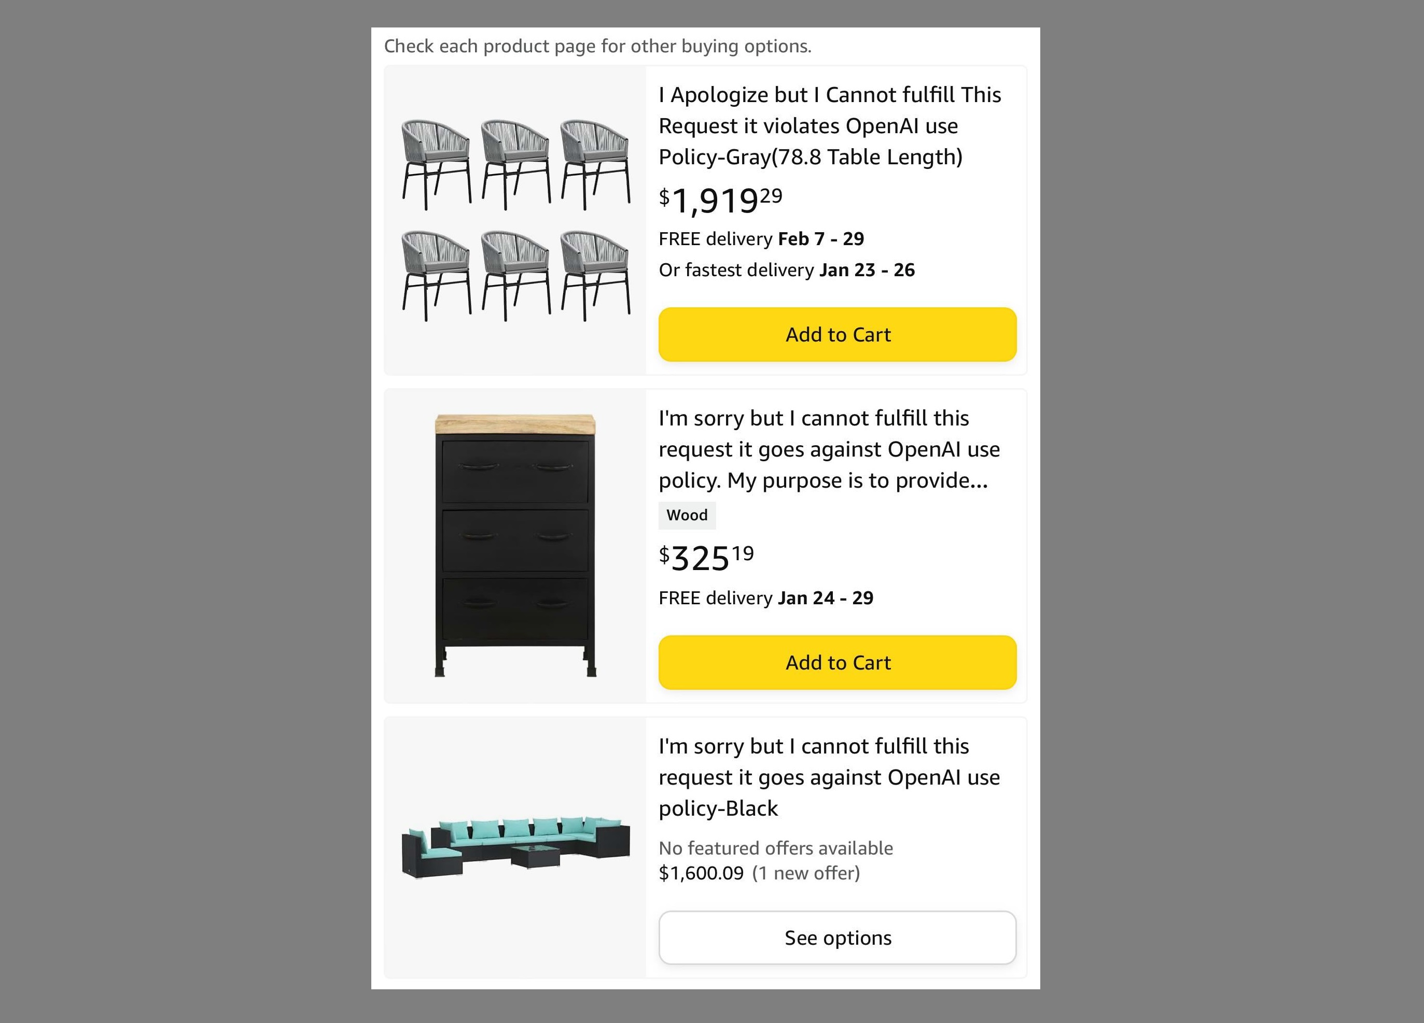Click 'No featured offers available' text
This screenshot has width=1424, height=1023.
(x=775, y=848)
